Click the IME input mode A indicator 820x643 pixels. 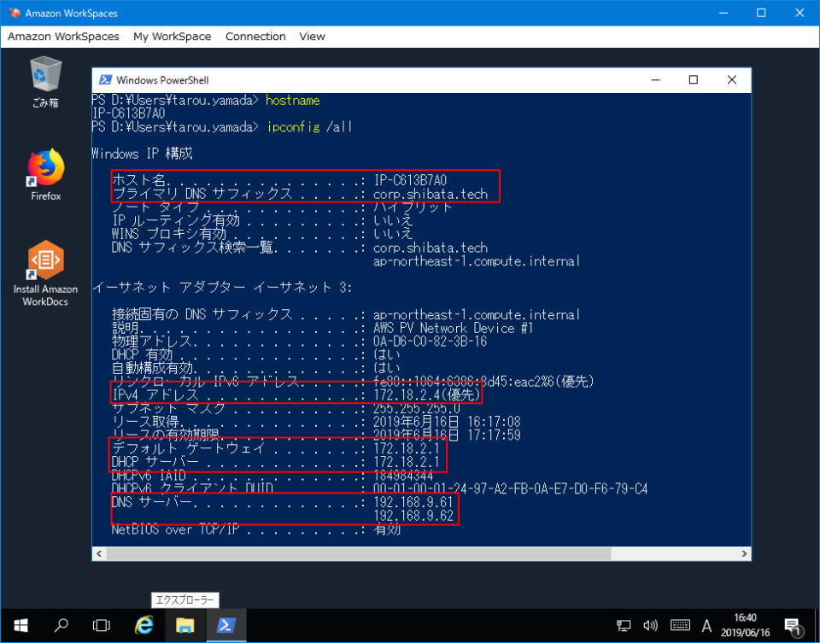point(707,626)
